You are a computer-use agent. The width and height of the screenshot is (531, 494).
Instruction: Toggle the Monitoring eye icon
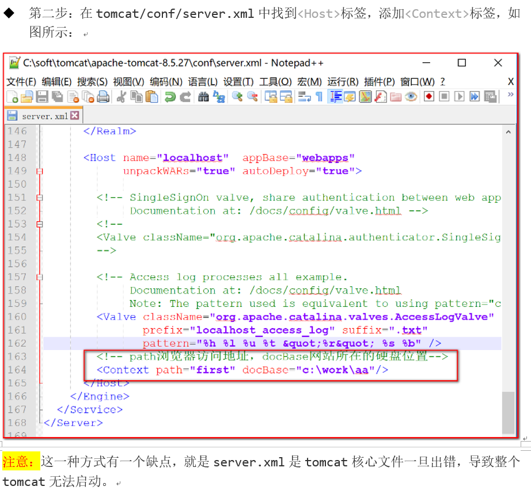coord(411,97)
